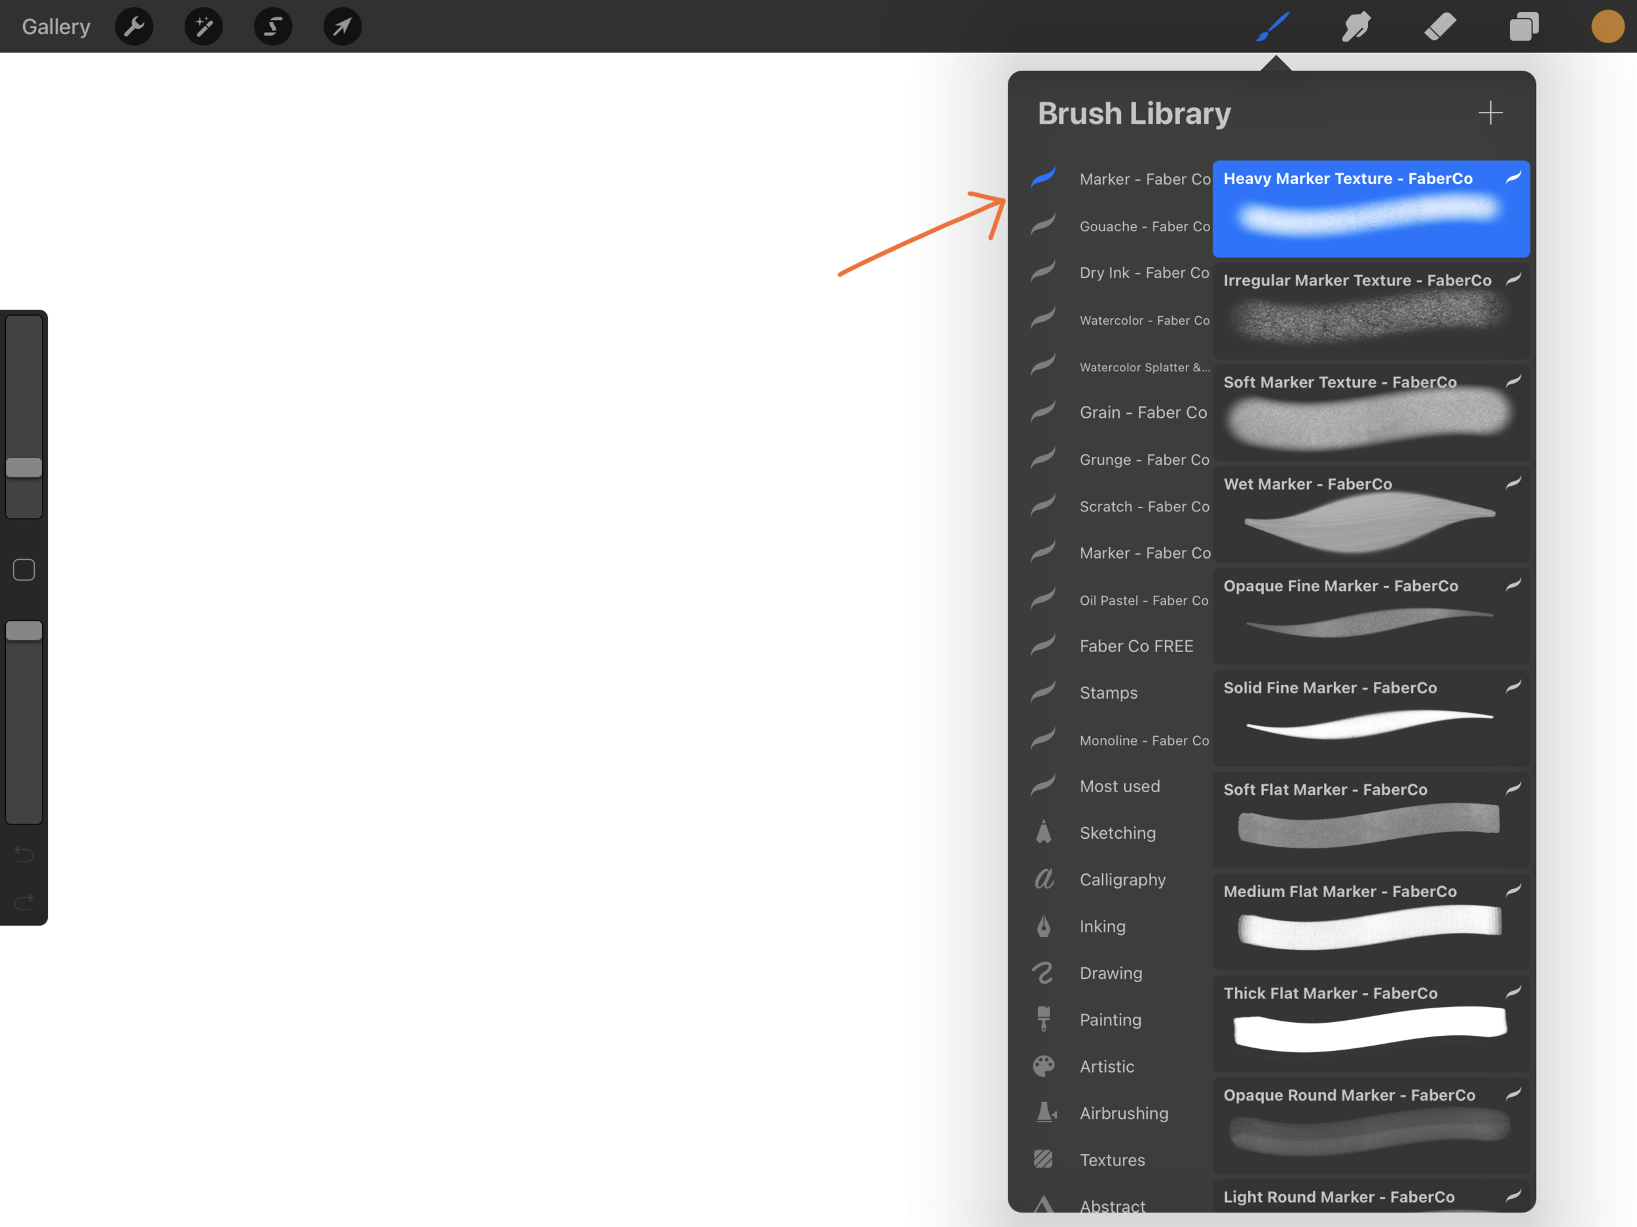Select the Paint brush tool
This screenshot has height=1227, width=1637.
click(1273, 27)
